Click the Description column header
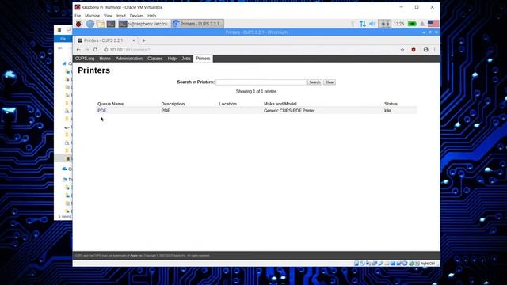This screenshot has width=507, height=285. (173, 104)
